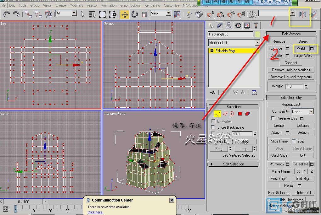
Task: Activate the Select and Scale tool
Action: [144, 14]
